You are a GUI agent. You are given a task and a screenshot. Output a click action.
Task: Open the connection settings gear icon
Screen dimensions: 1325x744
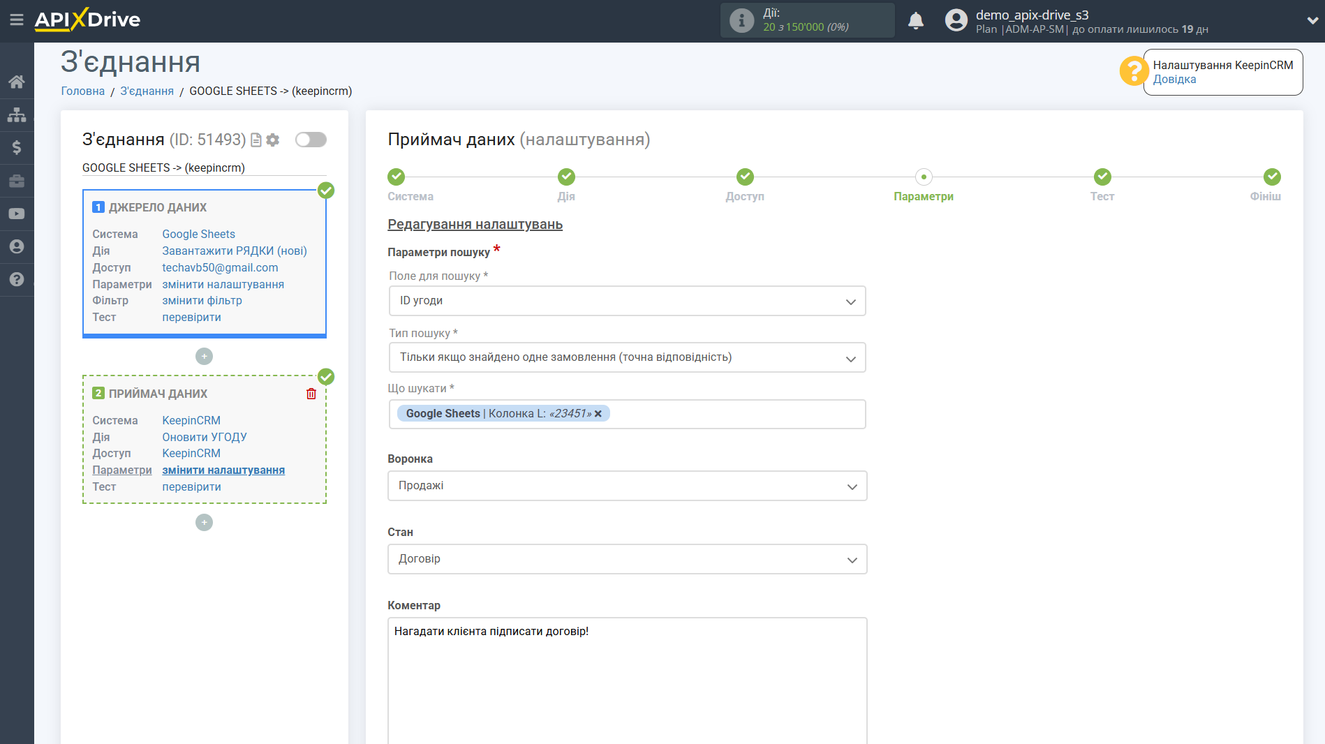(x=273, y=140)
